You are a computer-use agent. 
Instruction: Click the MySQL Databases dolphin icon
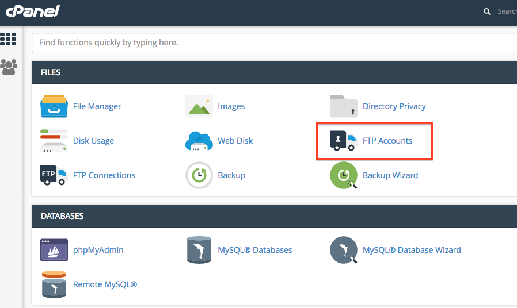pos(199,250)
